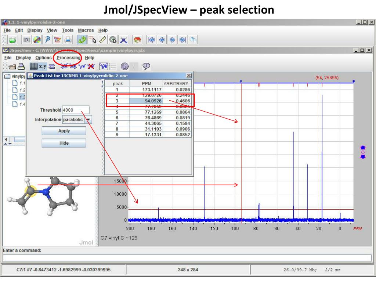376x282 pixels.
Task: Open the Jmol Macros menu
Action: (x=86, y=30)
